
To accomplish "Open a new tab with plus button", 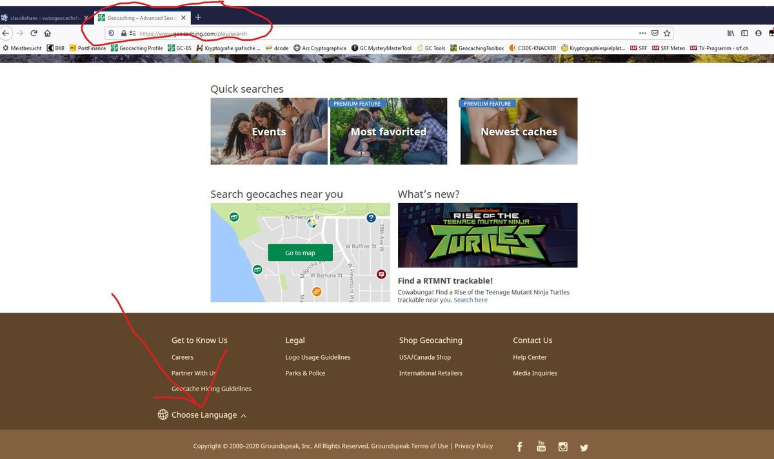I will coord(198,17).
